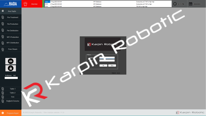
Task: Click the Bağlantı Durumu sidebar icon
Action: (3, 101)
